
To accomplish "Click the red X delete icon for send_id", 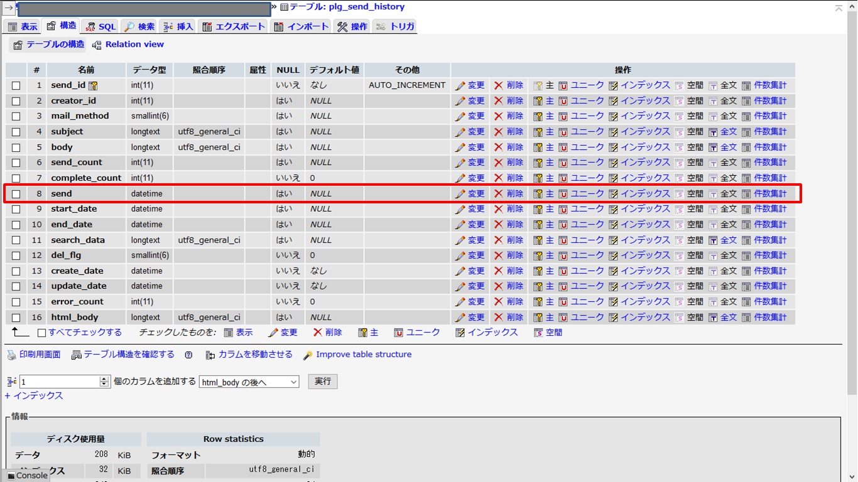I will (499, 85).
